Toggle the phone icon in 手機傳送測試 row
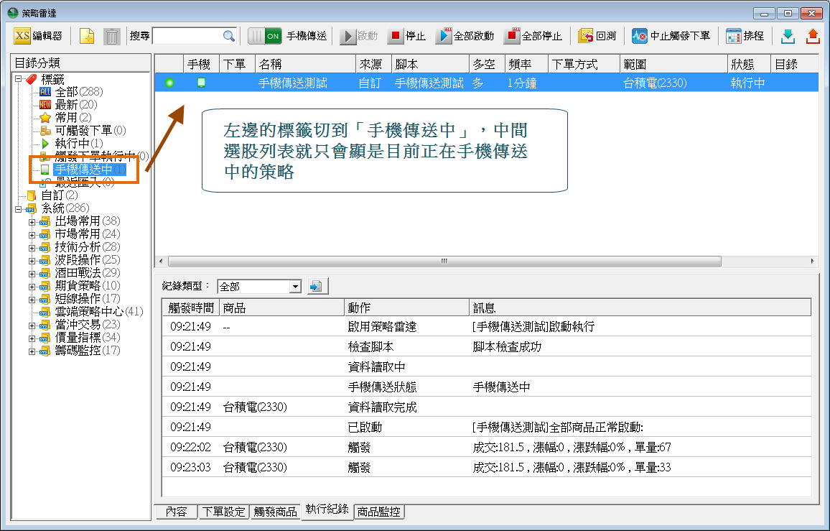This screenshot has height=531, width=830. tap(201, 83)
